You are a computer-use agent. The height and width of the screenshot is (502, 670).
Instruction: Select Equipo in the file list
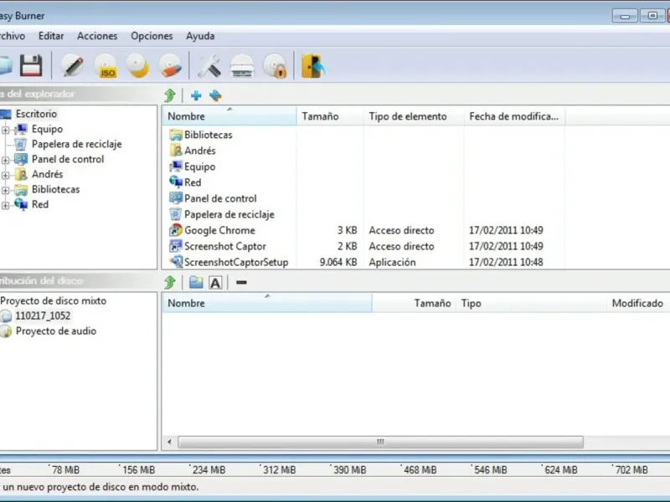click(199, 166)
